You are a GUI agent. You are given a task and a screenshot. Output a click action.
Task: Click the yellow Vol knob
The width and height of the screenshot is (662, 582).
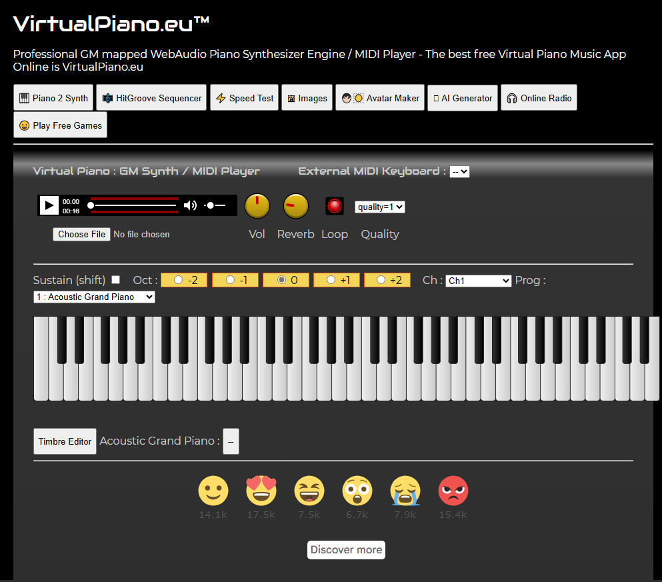point(257,206)
